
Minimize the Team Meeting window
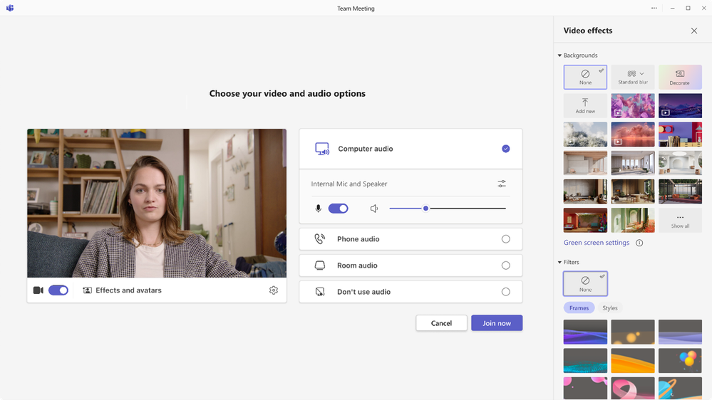pyautogui.click(x=673, y=8)
